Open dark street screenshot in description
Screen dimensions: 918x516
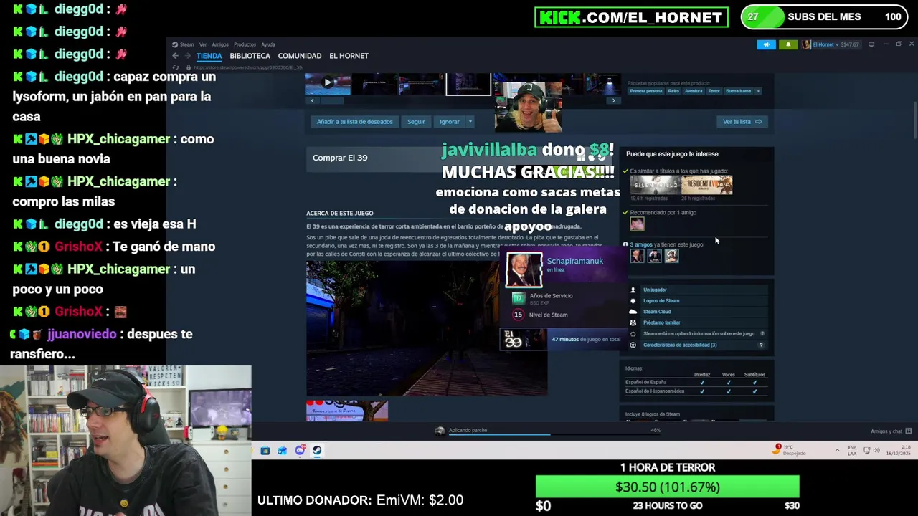426,328
